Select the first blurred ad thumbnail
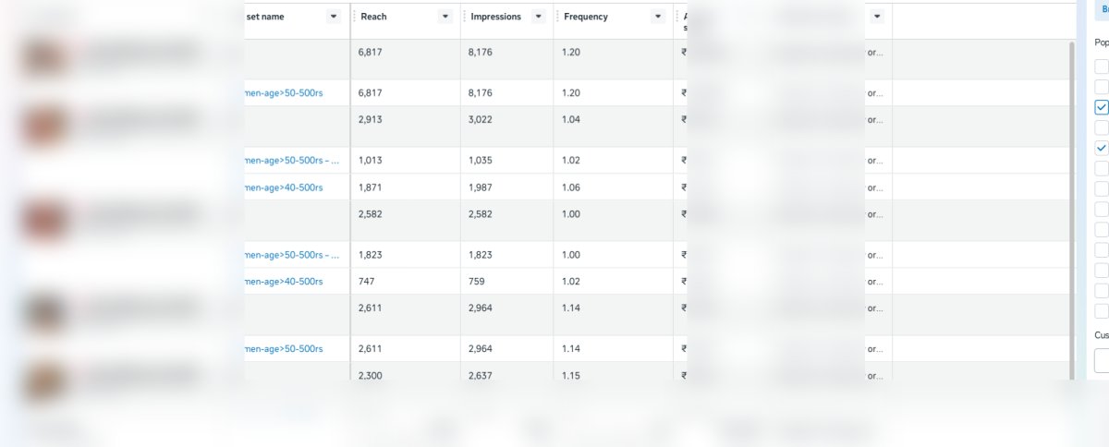Image resolution: width=1109 pixels, height=447 pixels. click(x=41, y=57)
